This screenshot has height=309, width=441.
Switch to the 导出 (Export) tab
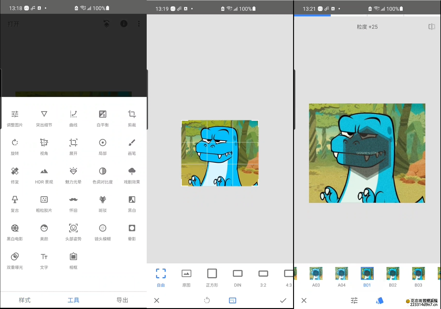pyautogui.click(x=122, y=300)
